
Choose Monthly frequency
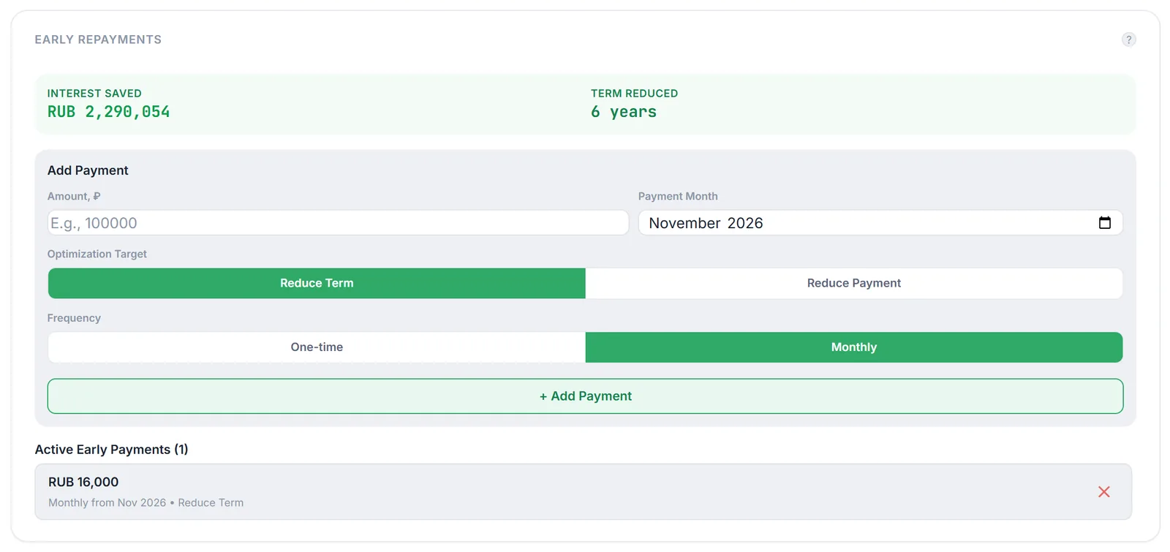(x=854, y=347)
